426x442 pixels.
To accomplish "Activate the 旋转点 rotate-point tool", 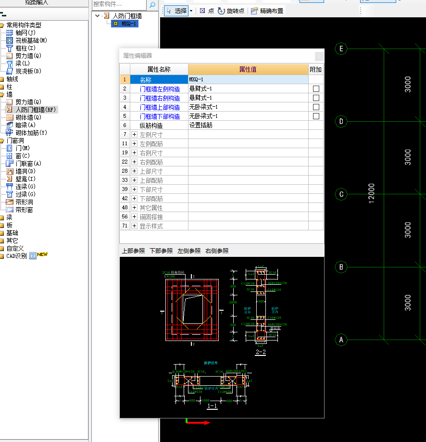I will coord(231,11).
